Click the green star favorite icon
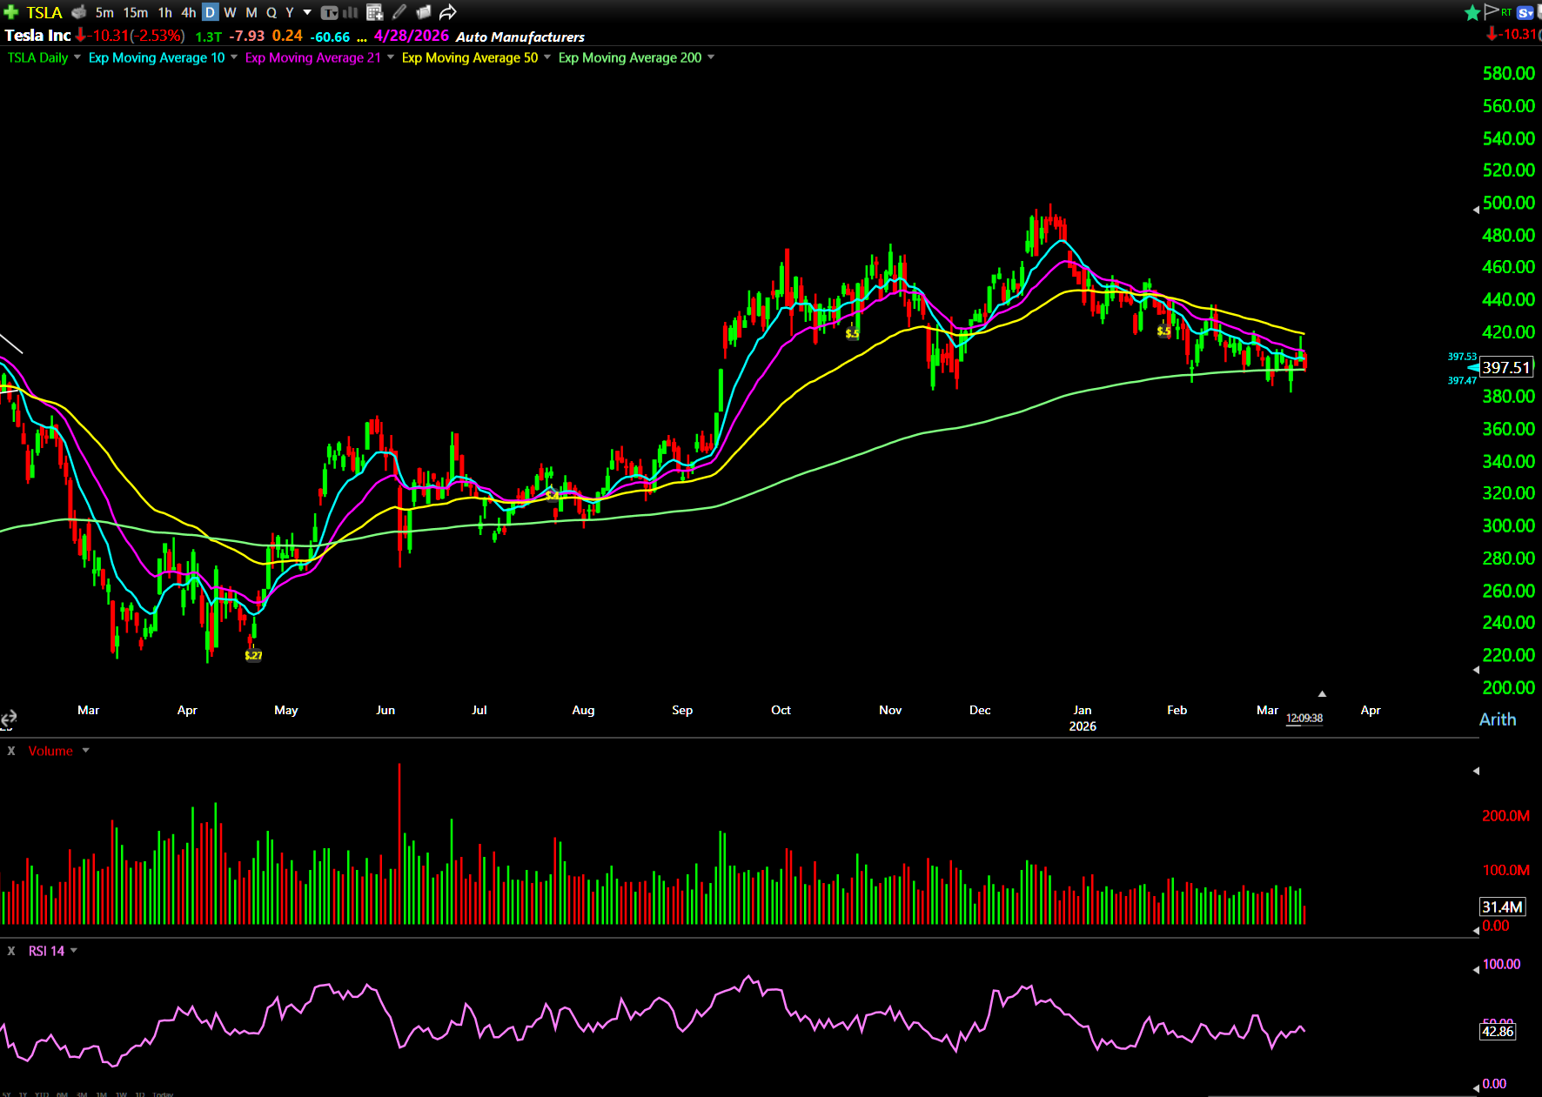The height and width of the screenshot is (1097, 1542). point(1472,12)
